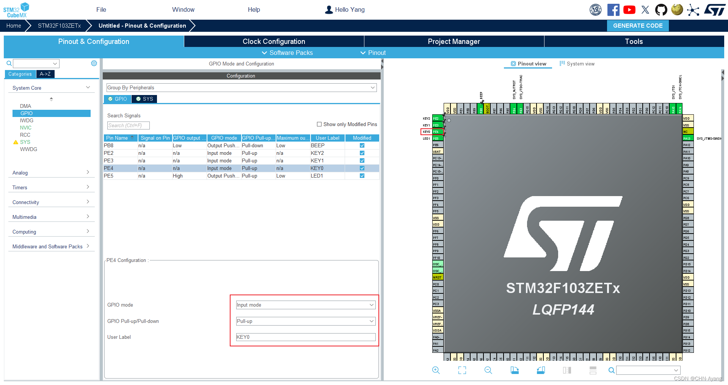
Task: Click the User Label field containing KEY0
Action: pyautogui.click(x=306, y=337)
